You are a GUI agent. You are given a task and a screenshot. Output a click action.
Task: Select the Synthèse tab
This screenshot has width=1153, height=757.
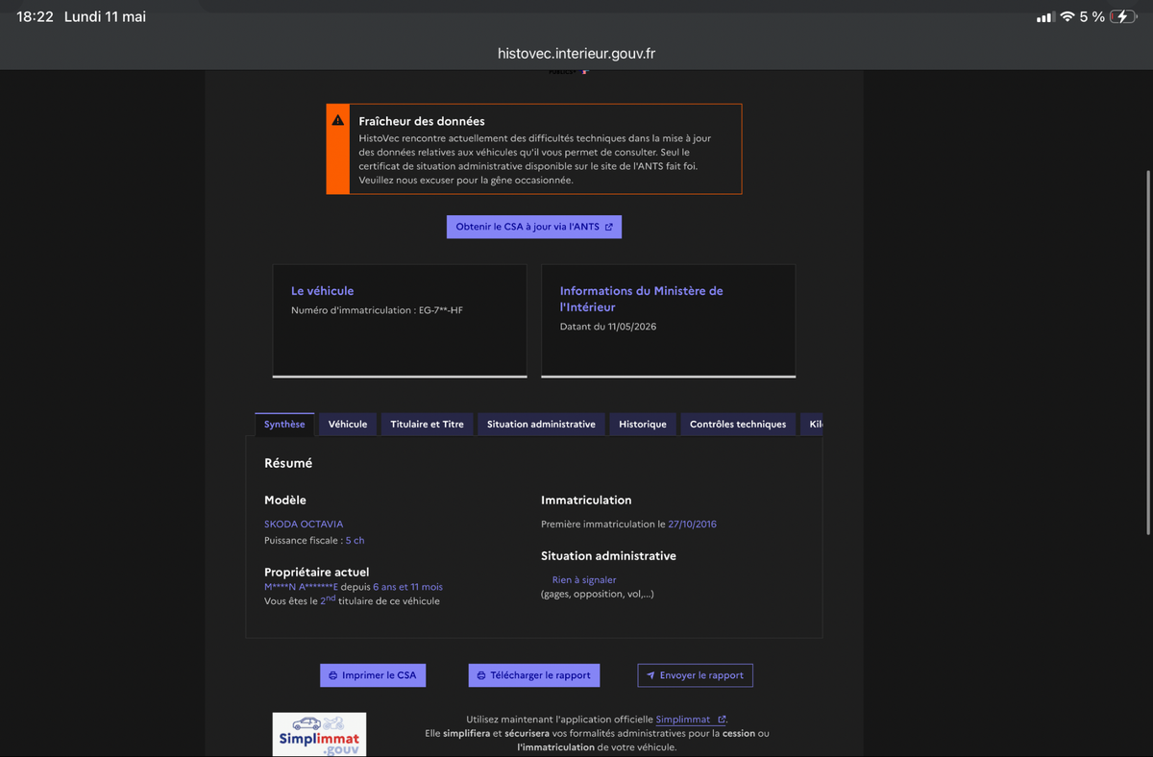point(284,424)
